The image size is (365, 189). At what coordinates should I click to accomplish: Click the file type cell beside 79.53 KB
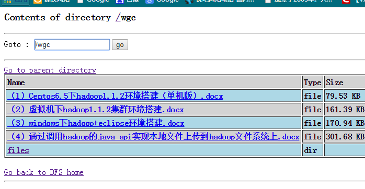tap(312, 96)
